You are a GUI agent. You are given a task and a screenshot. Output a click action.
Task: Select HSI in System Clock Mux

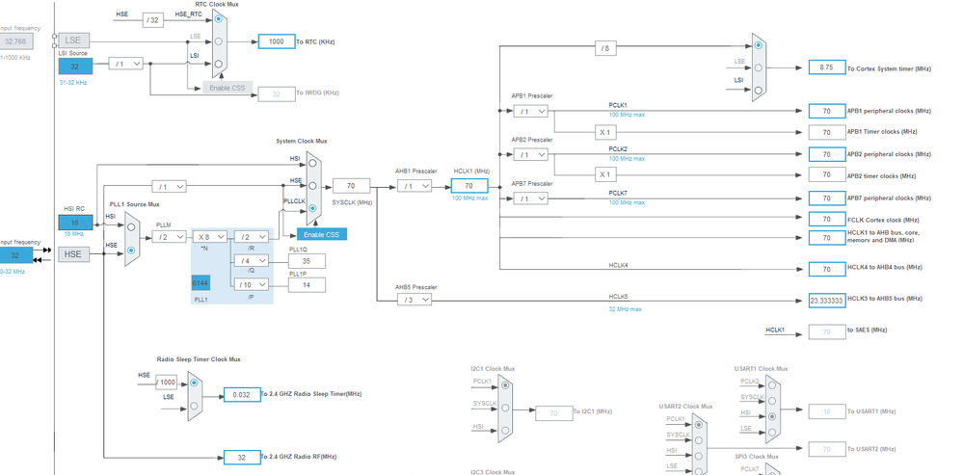click(x=312, y=163)
